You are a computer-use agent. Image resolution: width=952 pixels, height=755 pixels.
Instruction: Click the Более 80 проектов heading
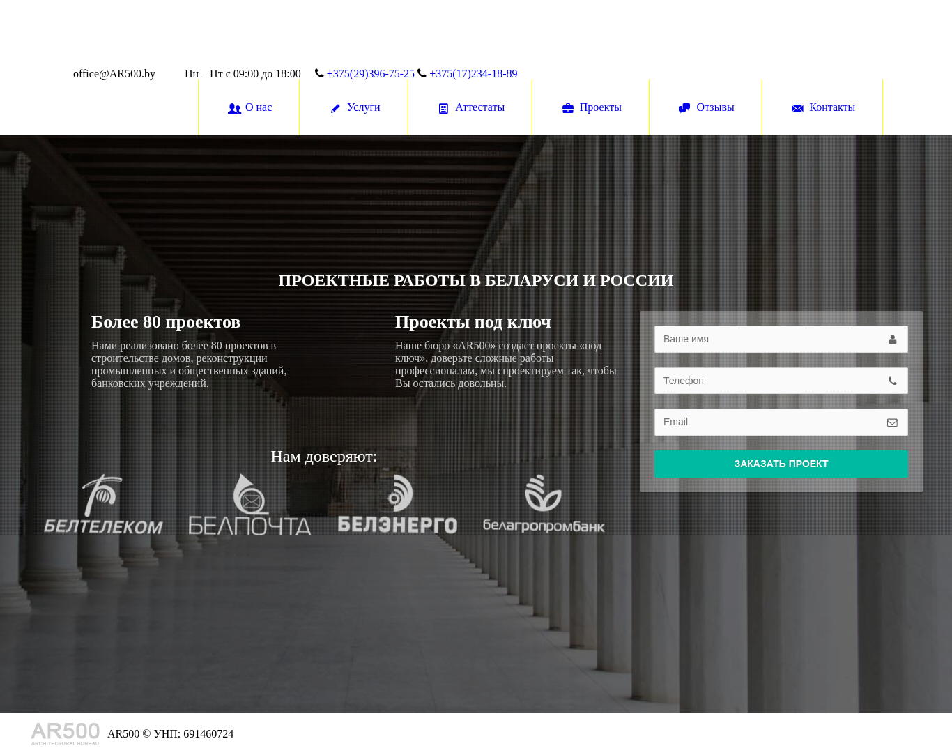pos(166,322)
